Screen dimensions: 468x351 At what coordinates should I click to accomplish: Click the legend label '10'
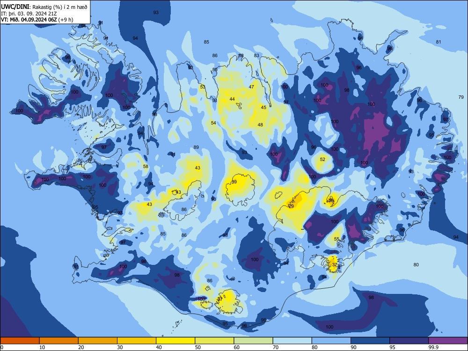tap(42, 347)
